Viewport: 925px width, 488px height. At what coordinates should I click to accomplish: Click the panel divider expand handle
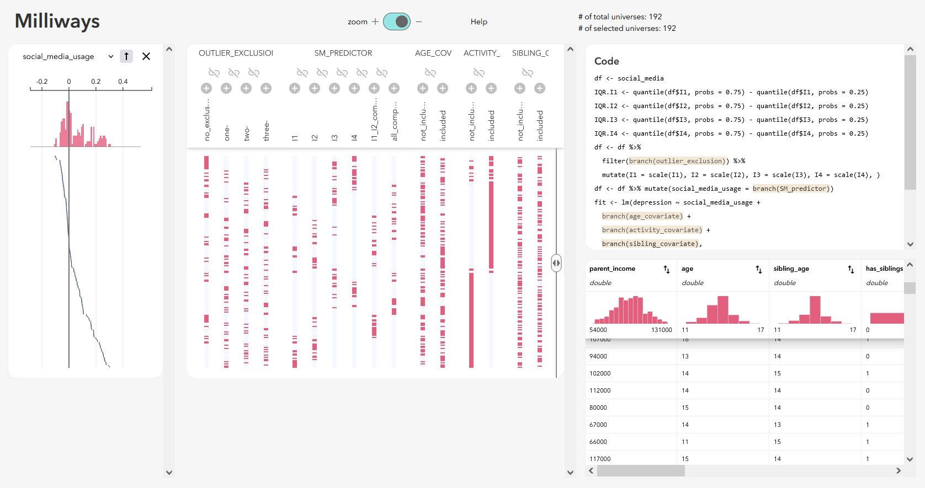pos(556,263)
